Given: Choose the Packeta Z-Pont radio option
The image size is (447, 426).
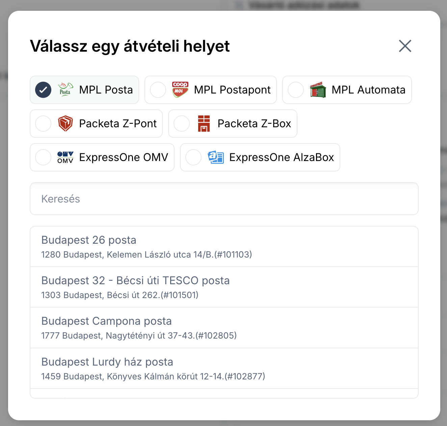Looking at the screenshot, I should tap(43, 124).
